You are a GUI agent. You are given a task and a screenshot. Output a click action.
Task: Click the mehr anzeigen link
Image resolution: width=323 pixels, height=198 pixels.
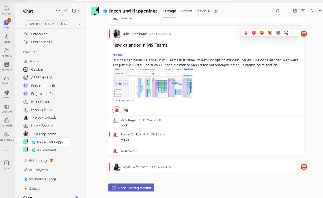pyautogui.click(x=124, y=100)
